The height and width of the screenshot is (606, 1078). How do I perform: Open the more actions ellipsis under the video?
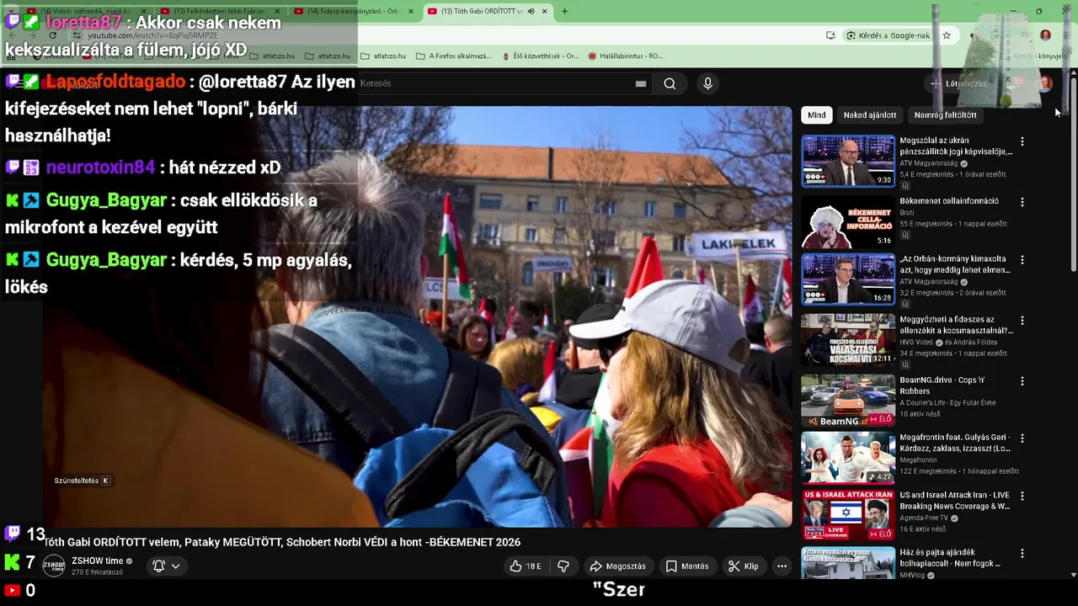tap(782, 566)
